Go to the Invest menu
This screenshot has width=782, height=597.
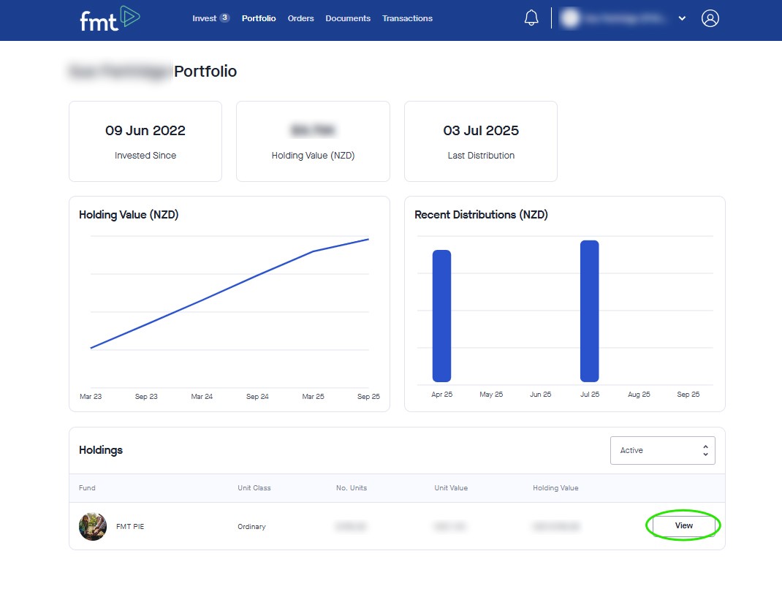204,18
